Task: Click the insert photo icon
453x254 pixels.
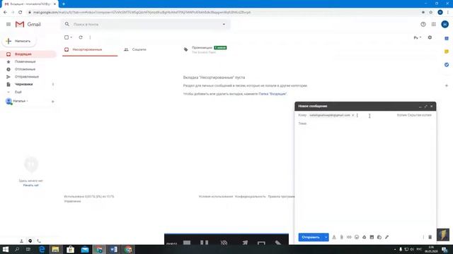Action: point(372,237)
